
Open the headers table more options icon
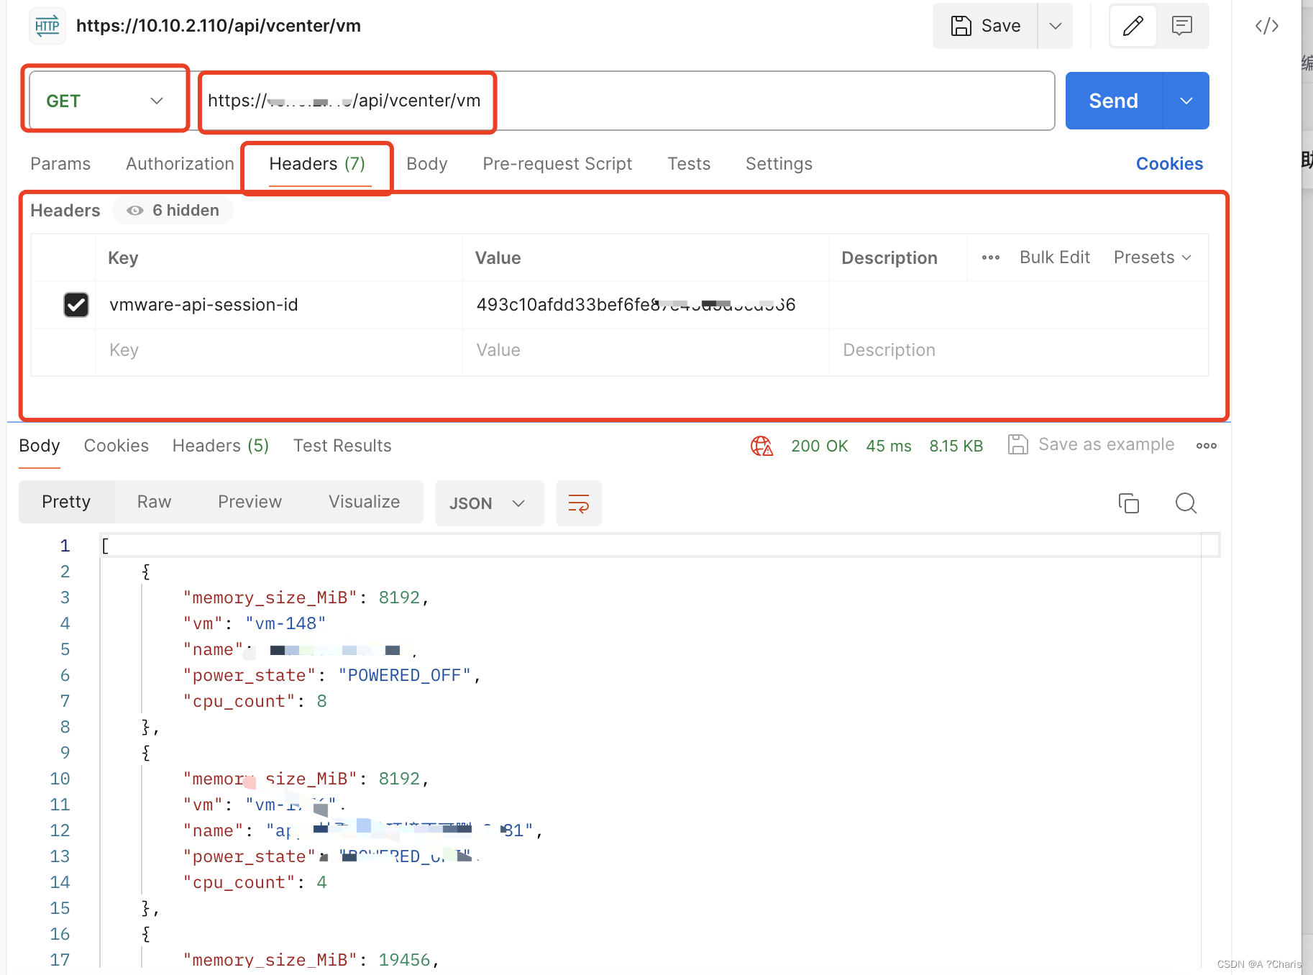991,257
